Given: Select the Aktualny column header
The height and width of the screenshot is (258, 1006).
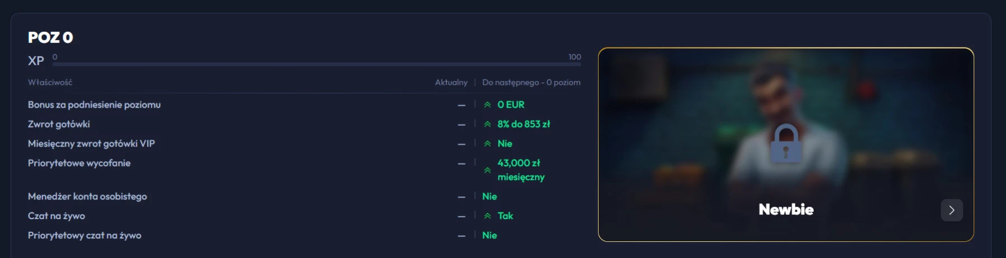Looking at the screenshot, I should point(451,82).
